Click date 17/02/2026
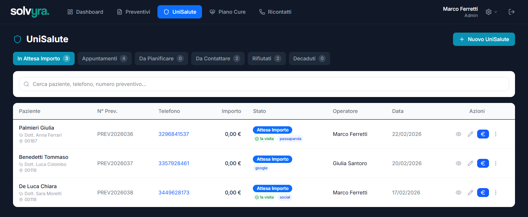The width and height of the screenshot is (528, 217). (406, 193)
